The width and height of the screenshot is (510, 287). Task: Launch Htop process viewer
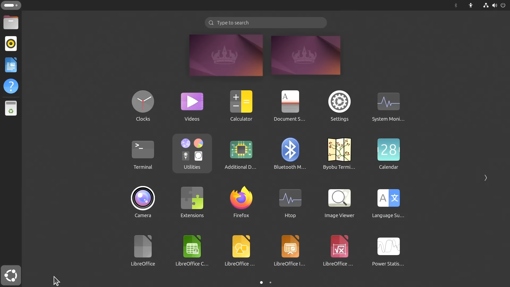coord(290,198)
